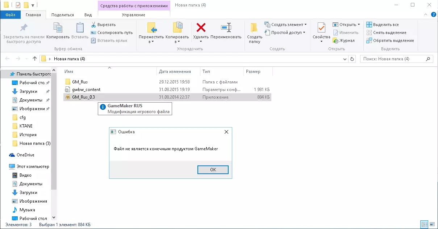Click the Help question mark icon
Image resolution: width=438 pixels, height=229 pixels.
click(434, 15)
